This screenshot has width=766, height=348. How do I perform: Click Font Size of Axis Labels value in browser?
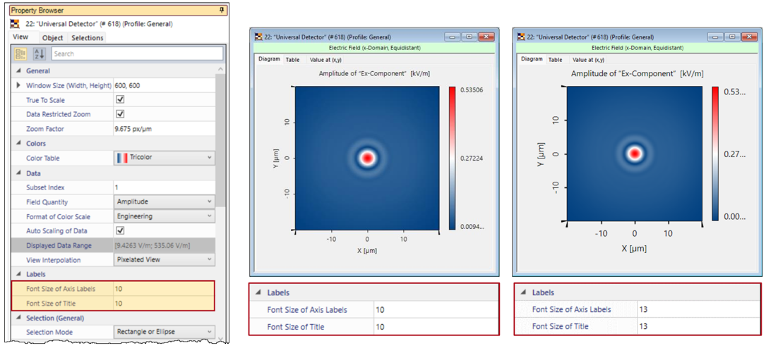click(164, 289)
